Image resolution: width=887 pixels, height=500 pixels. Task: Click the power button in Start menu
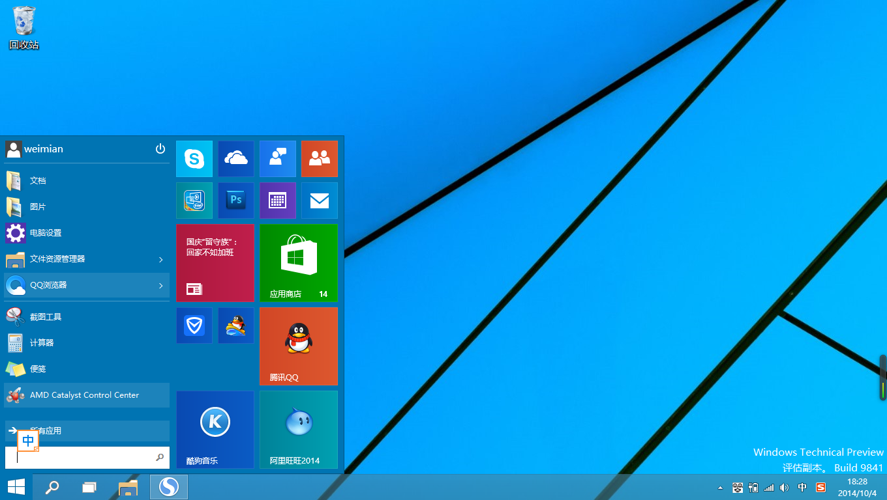point(160,149)
